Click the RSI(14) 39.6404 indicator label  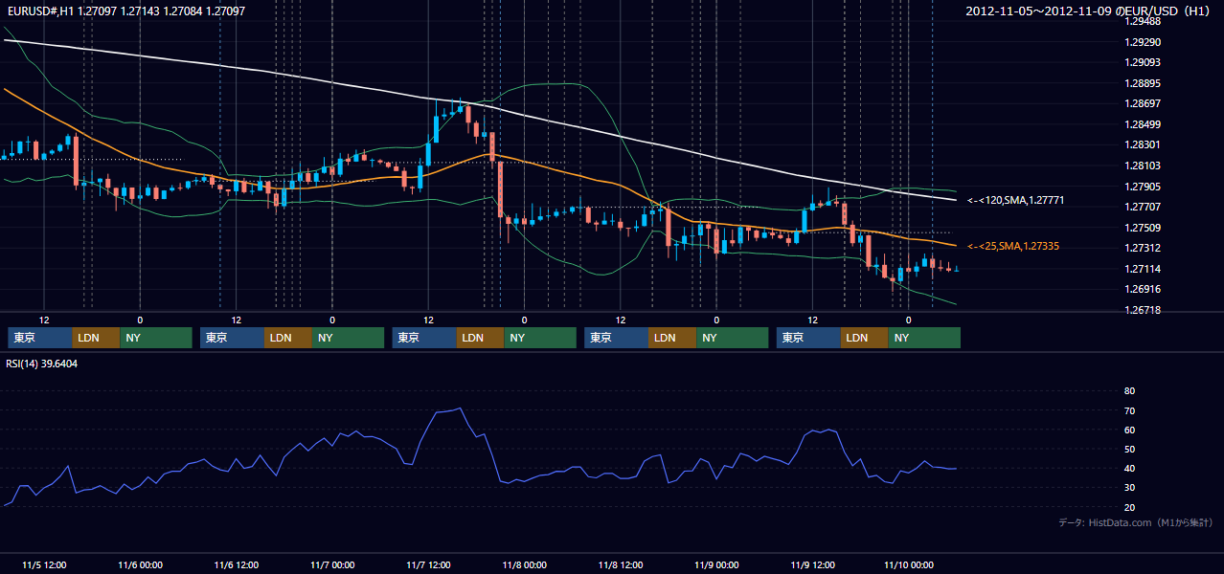[x=42, y=364]
